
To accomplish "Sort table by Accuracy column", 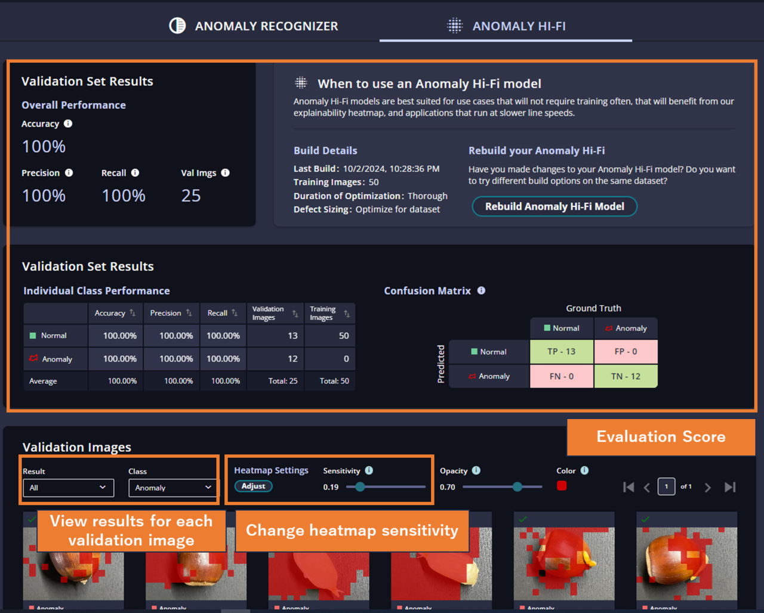I will click(133, 313).
